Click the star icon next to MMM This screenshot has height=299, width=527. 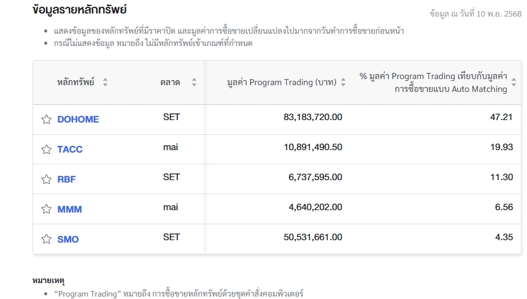tap(46, 210)
